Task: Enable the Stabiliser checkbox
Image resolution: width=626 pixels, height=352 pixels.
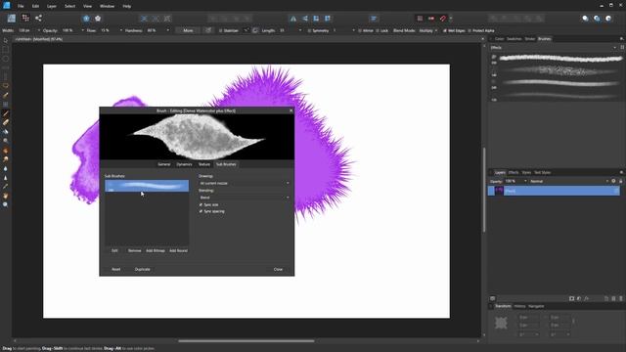Action: (x=220, y=30)
